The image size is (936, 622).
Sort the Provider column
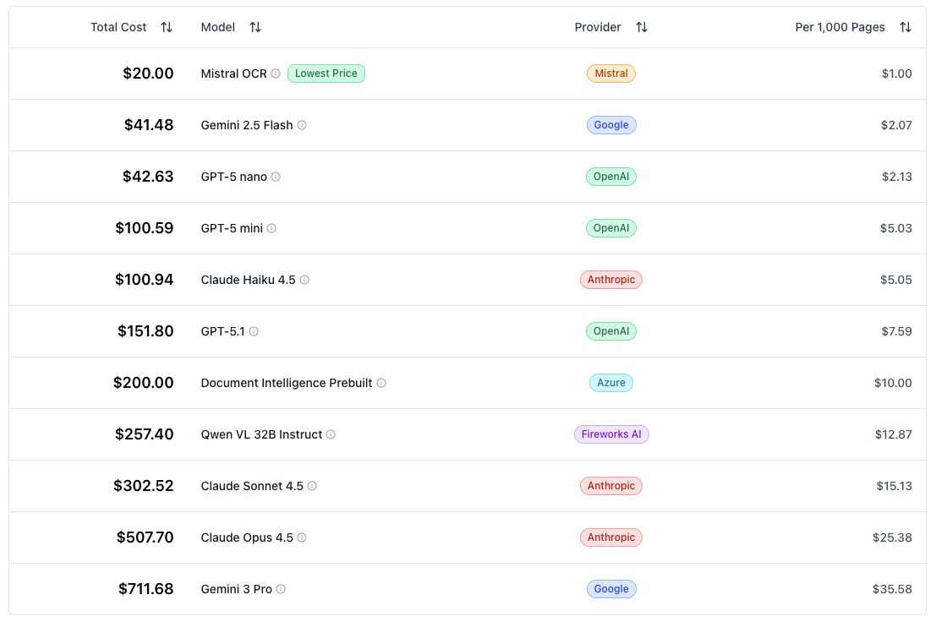point(642,27)
